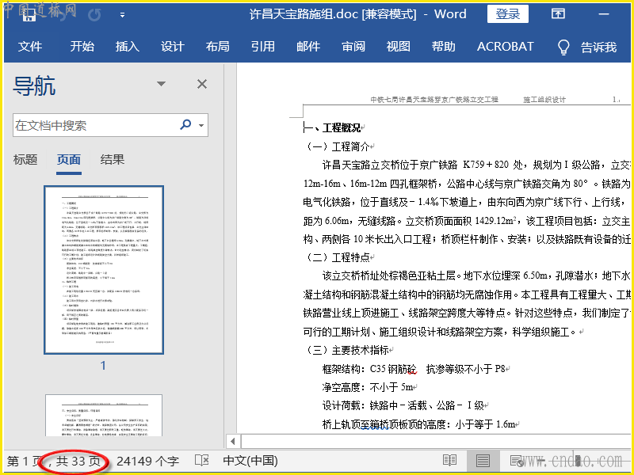Screen dimensions: 634x475
Task: Switch to the 邮件 ribbon tab
Action: [308, 47]
